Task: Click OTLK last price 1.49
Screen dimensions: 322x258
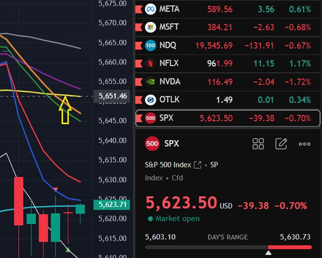Action: (224, 100)
